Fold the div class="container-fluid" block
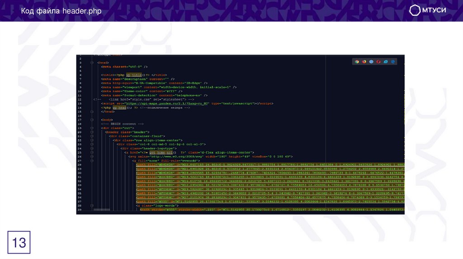This screenshot has width=463, height=259. tap(92, 136)
